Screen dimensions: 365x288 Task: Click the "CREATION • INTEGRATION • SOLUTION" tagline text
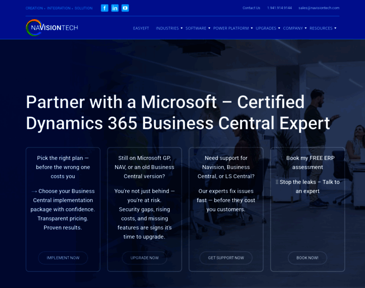59,8
